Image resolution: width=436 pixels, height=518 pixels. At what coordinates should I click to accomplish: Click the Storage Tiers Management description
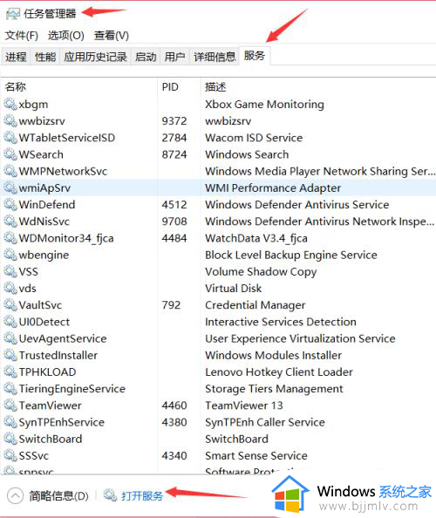pyautogui.click(x=274, y=389)
